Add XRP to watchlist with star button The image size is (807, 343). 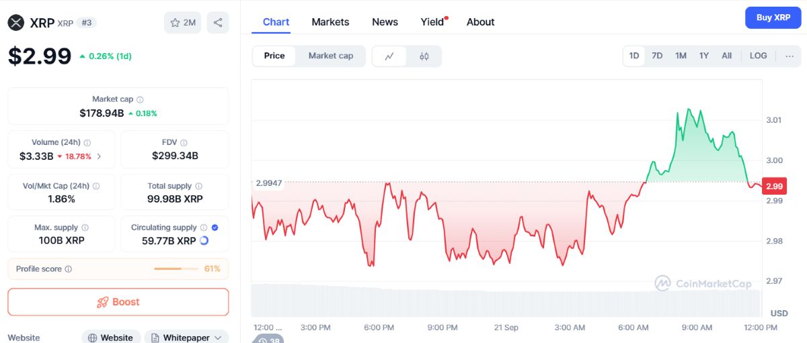[182, 23]
